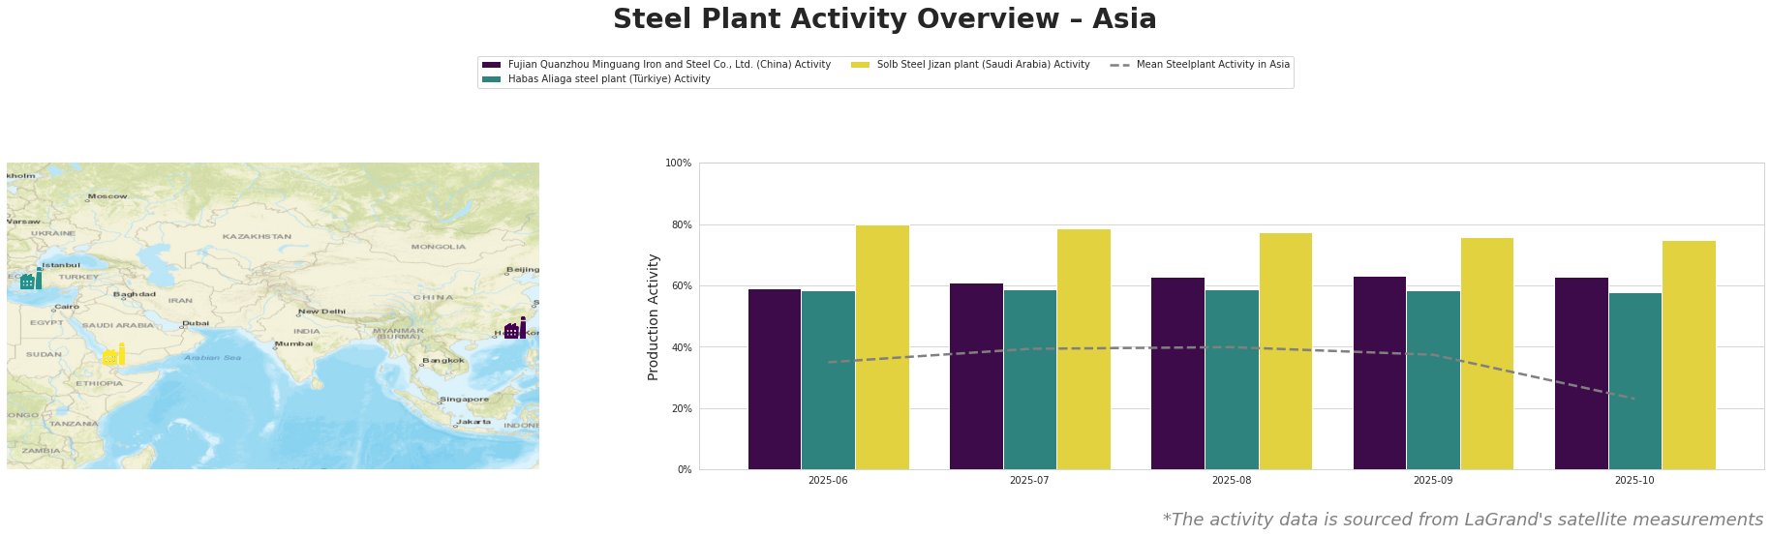This screenshot has height=536, width=1770.
Task: Click the purple factory icon in China
Action: point(515,329)
